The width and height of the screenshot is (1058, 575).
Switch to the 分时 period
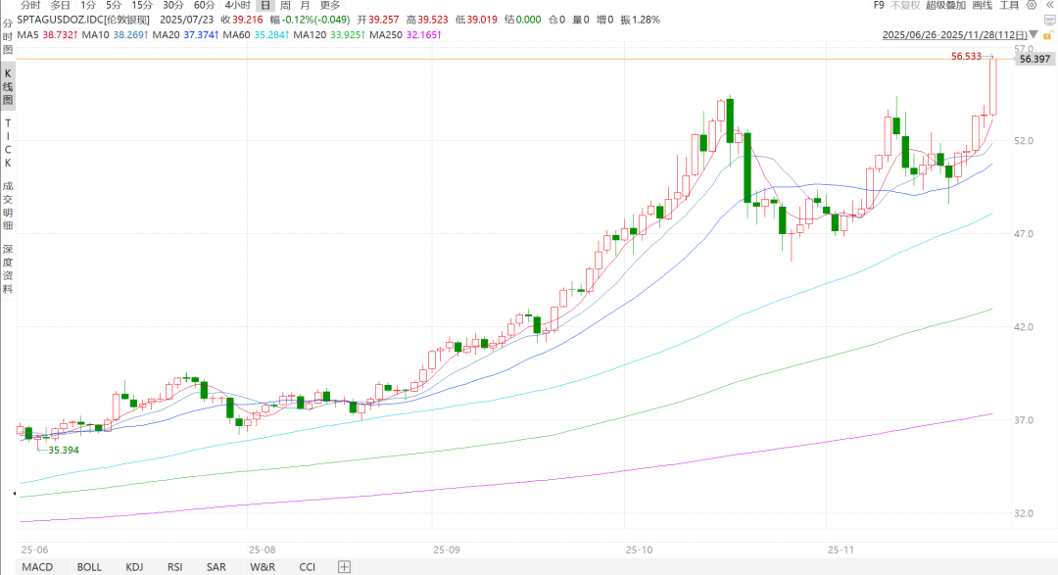pyautogui.click(x=30, y=6)
